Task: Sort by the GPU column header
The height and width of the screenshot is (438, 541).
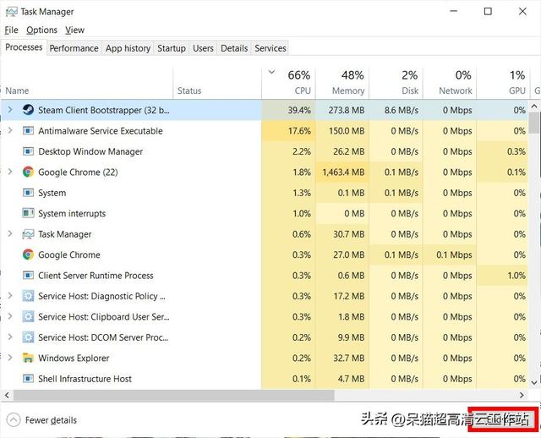Action: pyautogui.click(x=504, y=83)
